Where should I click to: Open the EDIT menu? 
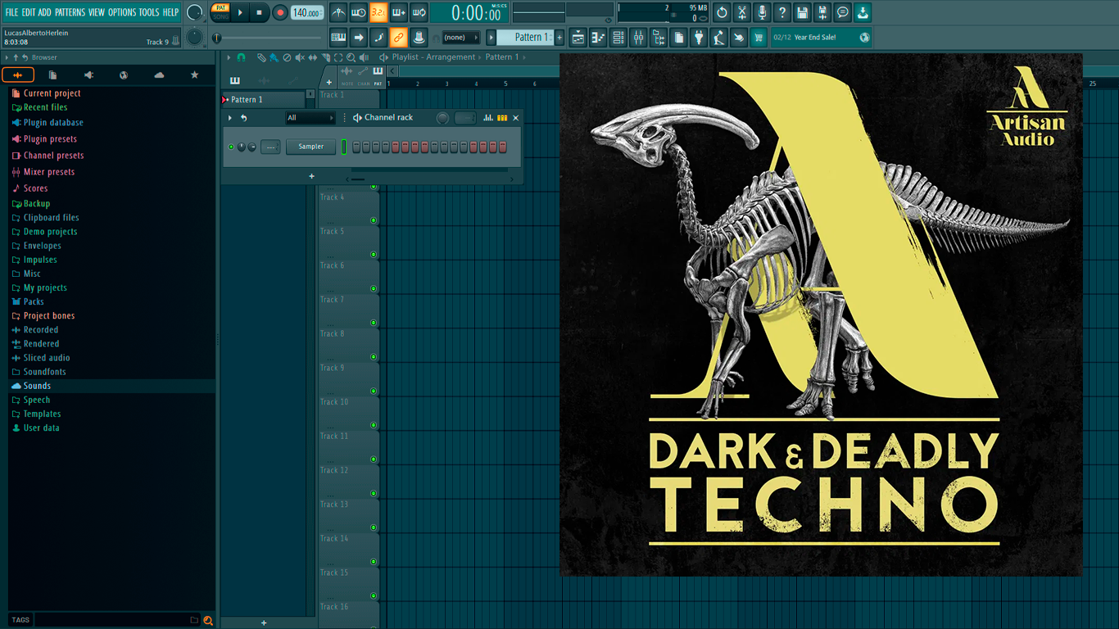pyautogui.click(x=29, y=12)
